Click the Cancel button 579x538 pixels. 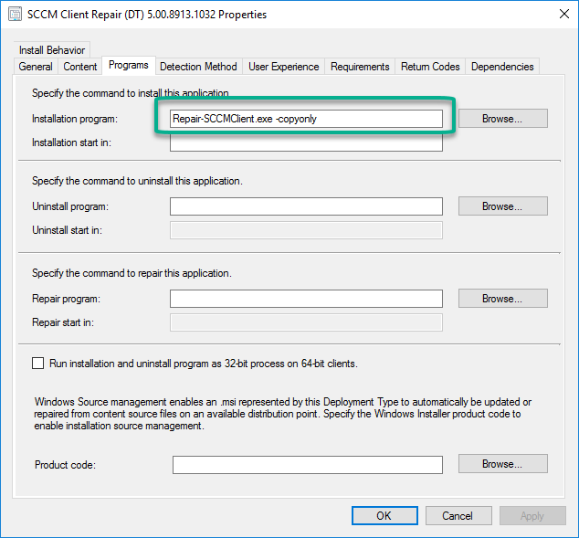tap(458, 515)
